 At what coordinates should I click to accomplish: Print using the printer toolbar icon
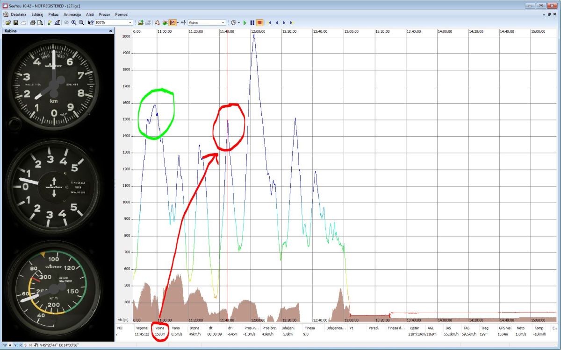(x=32, y=22)
